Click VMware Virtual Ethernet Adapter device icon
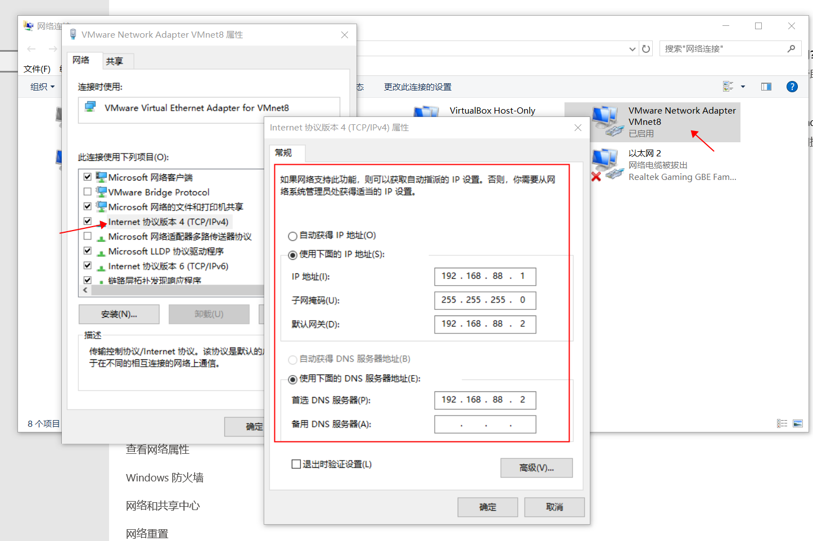 [x=91, y=107]
